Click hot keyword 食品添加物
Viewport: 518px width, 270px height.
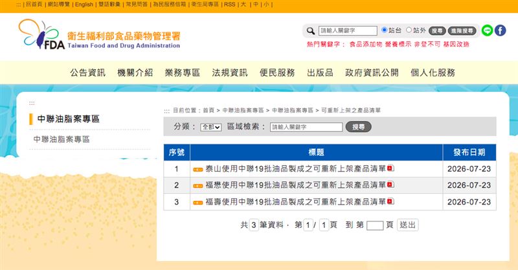pos(366,44)
